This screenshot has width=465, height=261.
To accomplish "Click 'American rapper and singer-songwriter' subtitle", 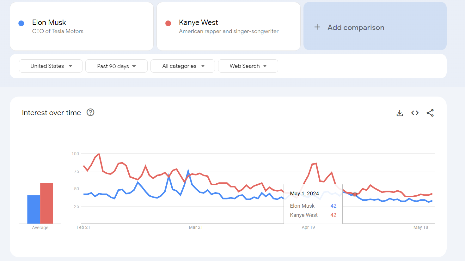I will click(x=229, y=31).
